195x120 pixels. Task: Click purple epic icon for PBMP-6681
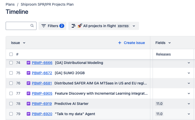point(29,83)
